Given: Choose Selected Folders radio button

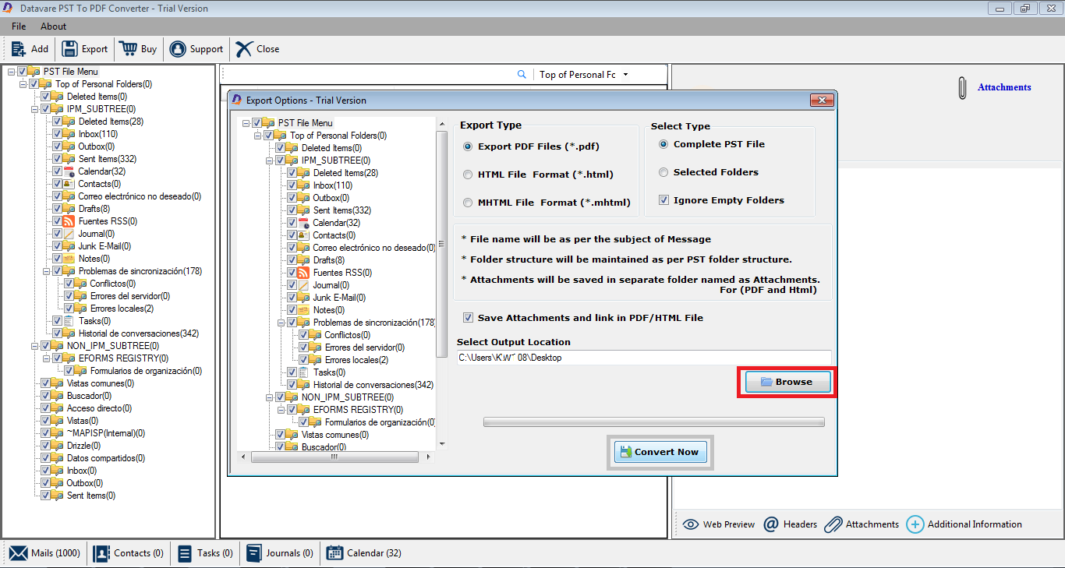Looking at the screenshot, I should (x=663, y=172).
